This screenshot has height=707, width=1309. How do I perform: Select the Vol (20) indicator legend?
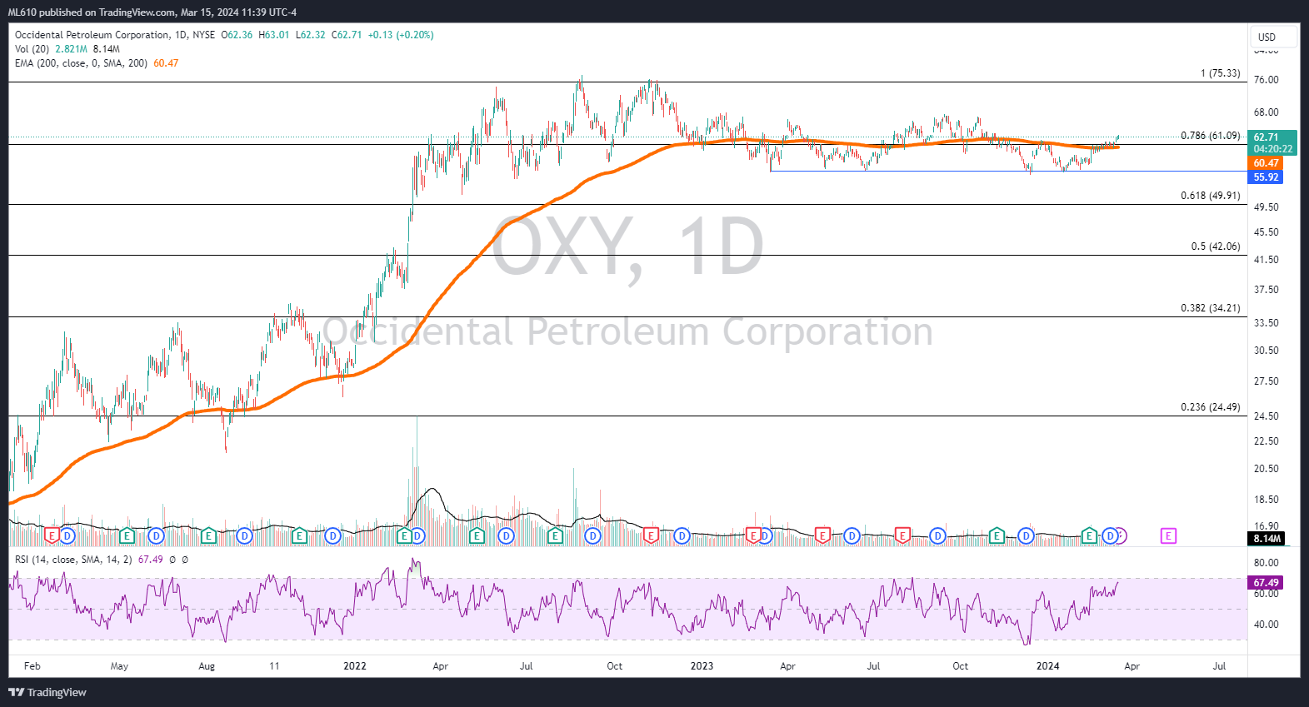click(x=32, y=49)
